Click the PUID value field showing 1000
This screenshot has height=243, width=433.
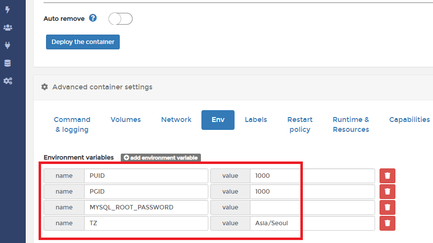tap(312, 176)
